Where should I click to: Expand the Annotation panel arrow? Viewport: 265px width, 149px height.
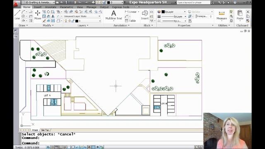(x=129, y=25)
